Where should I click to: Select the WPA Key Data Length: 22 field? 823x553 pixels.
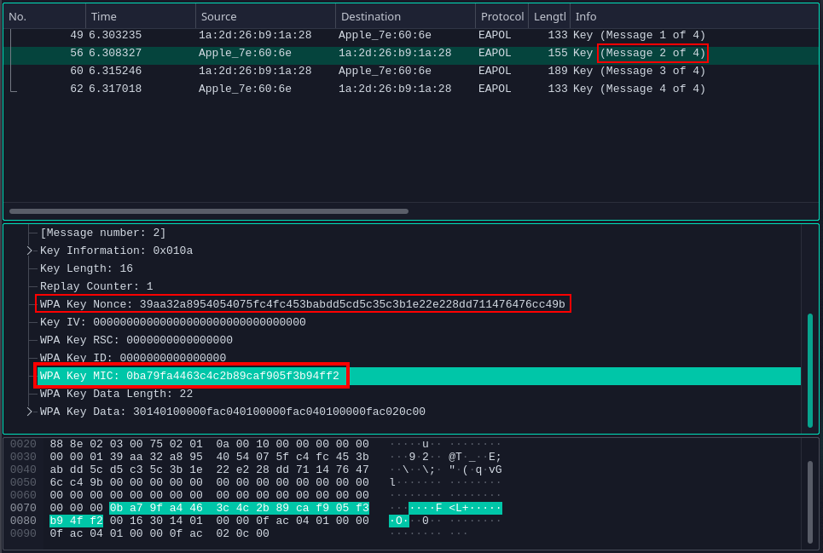point(117,394)
